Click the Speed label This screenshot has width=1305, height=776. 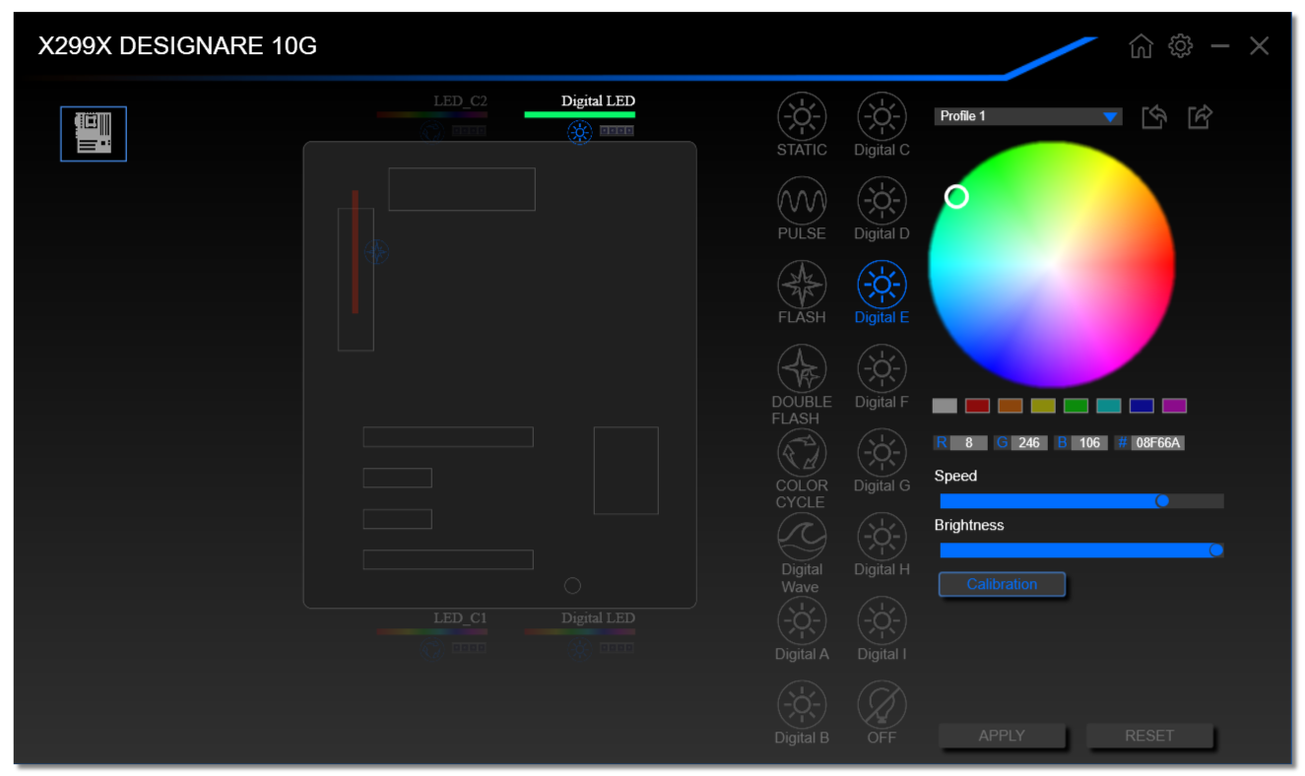pos(955,477)
